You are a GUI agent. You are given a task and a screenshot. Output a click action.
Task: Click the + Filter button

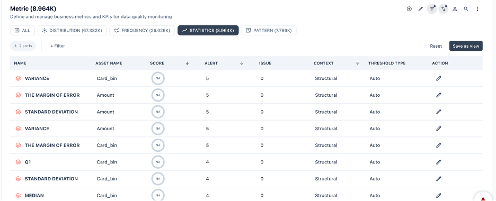(58, 45)
